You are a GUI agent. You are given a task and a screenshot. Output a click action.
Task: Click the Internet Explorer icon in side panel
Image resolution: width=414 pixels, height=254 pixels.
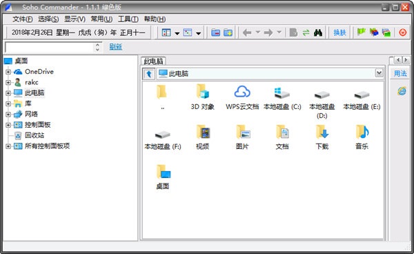[x=402, y=91]
